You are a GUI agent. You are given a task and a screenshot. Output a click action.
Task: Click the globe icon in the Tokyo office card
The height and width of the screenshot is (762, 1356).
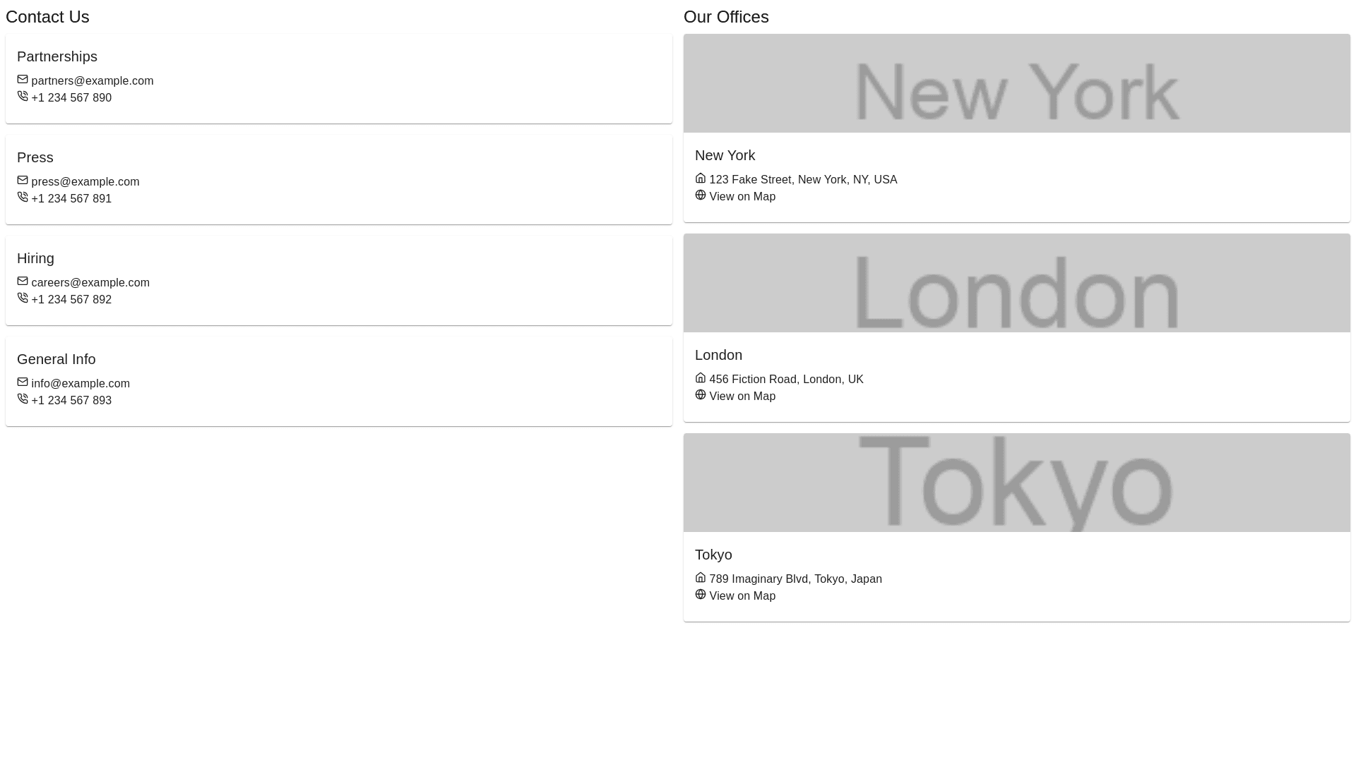pyautogui.click(x=701, y=595)
